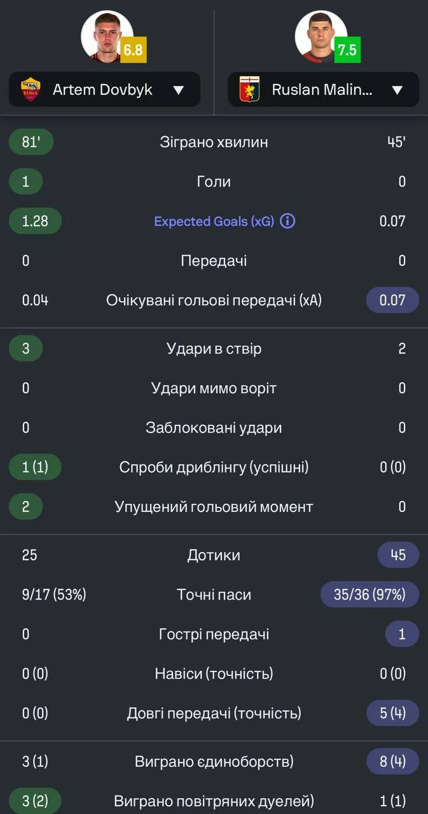Click the 8 (4) duels won badge

[x=392, y=761]
